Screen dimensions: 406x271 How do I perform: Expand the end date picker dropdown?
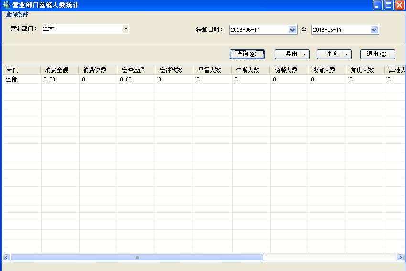[x=374, y=30]
